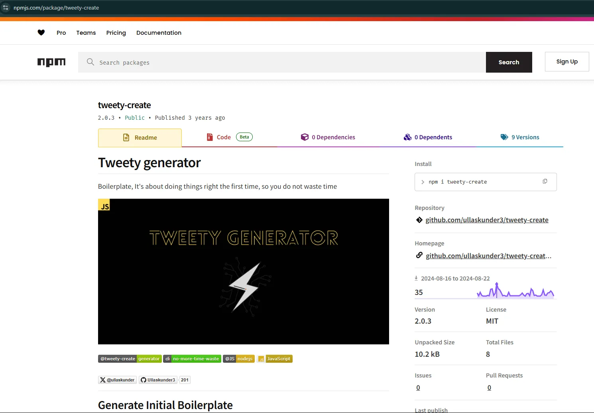Click the copy install command icon
This screenshot has width=594, height=413.
point(545,182)
